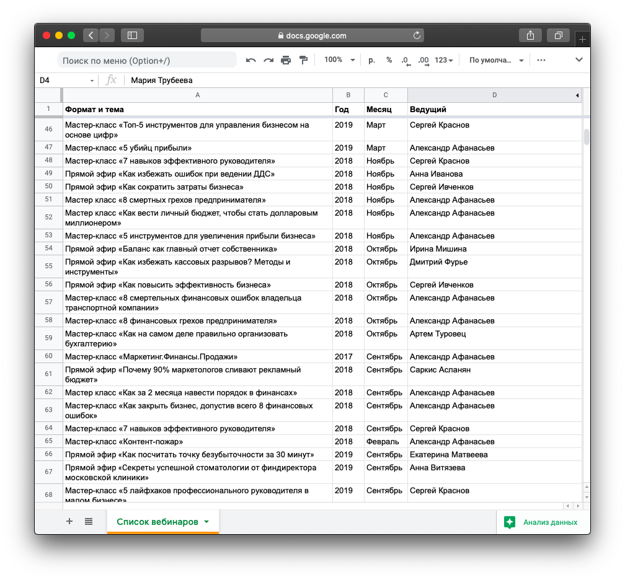625x580 pixels.
Task: Format cell as currency р.
Action: (x=371, y=60)
